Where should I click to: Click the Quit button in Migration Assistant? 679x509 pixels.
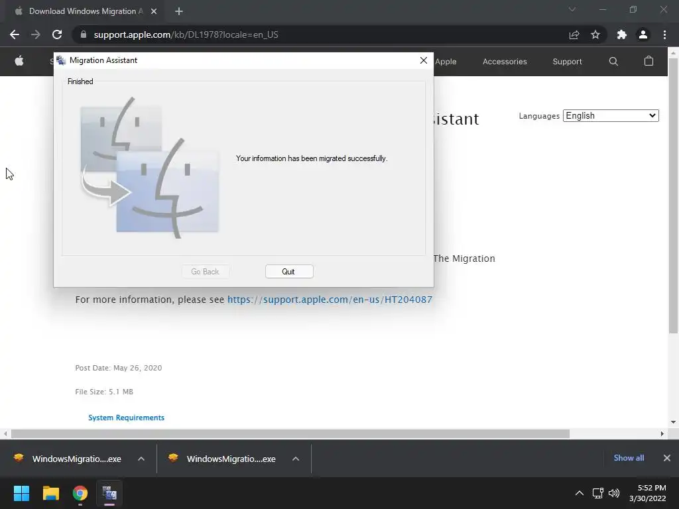click(289, 271)
